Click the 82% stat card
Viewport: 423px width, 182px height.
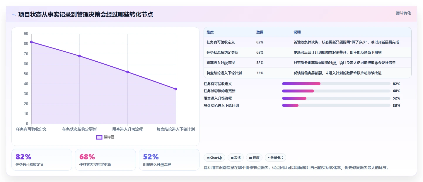(42, 160)
